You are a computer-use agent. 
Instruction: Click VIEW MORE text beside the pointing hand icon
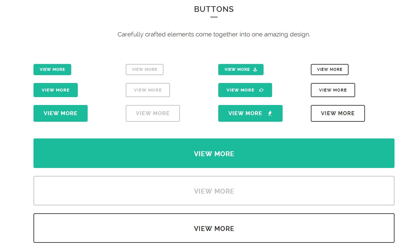(x=240, y=90)
